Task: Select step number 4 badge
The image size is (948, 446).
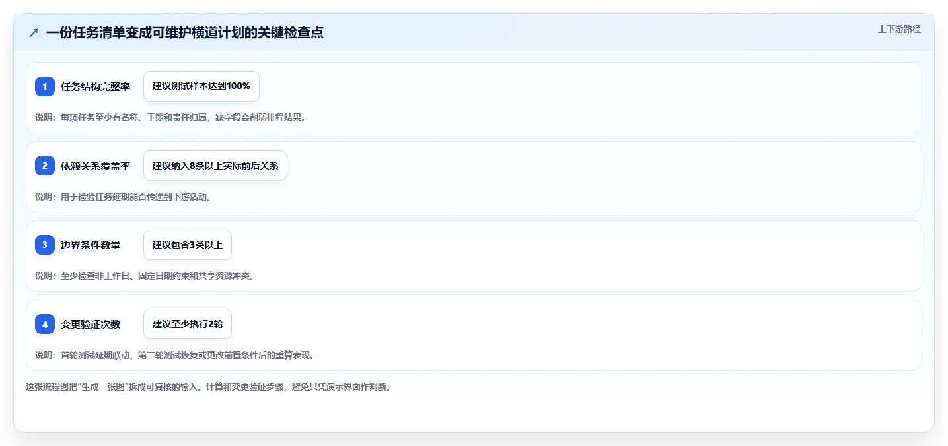Action: tap(45, 324)
